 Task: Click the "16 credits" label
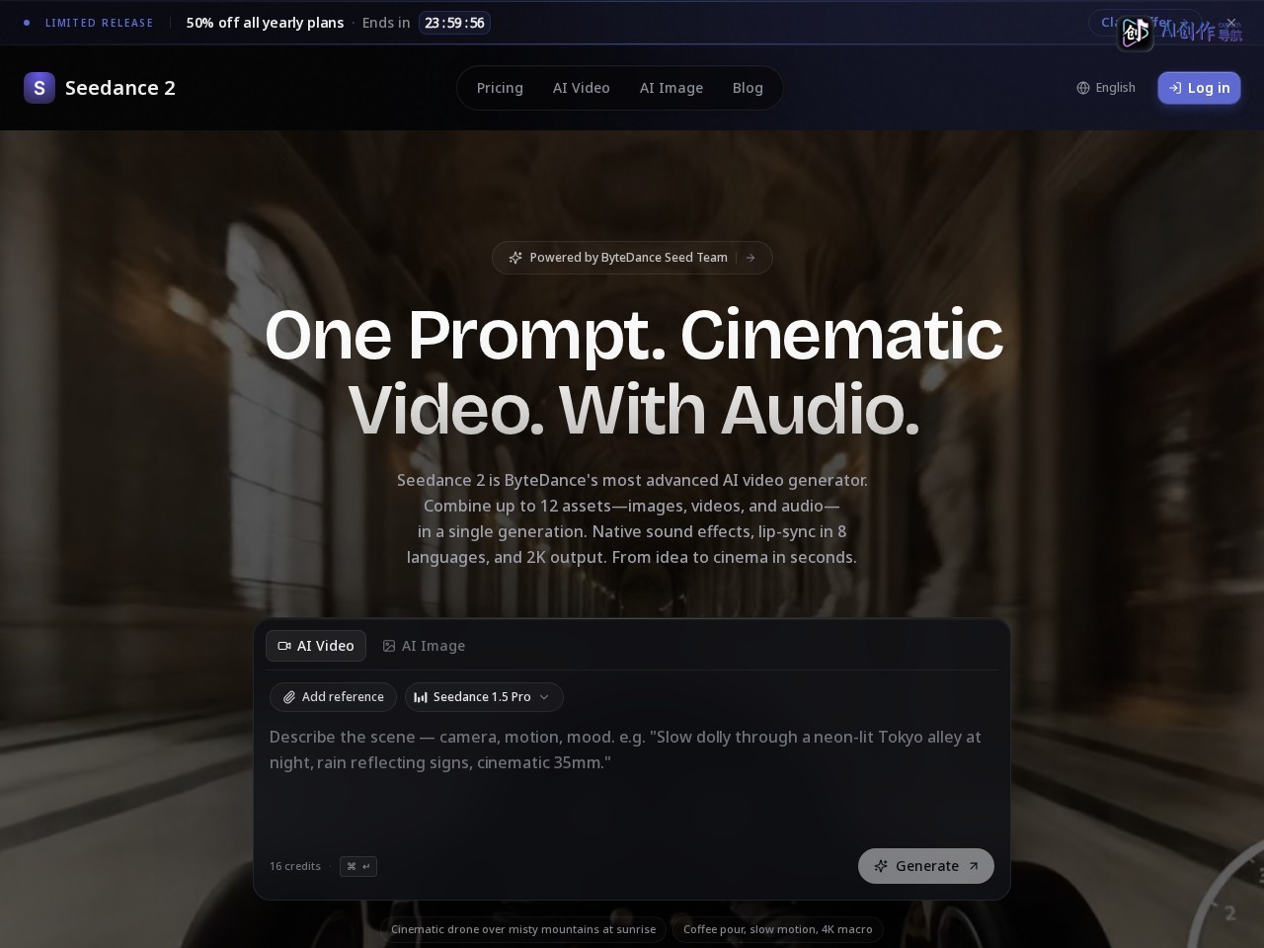(x=295, y=866)
